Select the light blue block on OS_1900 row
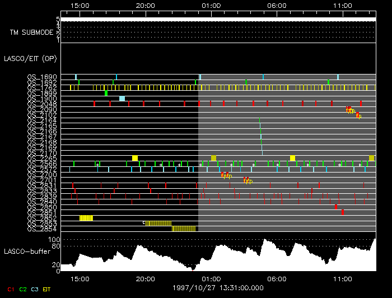Image resolution: width=392 pixels, height=298 pixels. click(x=122, y=99)
